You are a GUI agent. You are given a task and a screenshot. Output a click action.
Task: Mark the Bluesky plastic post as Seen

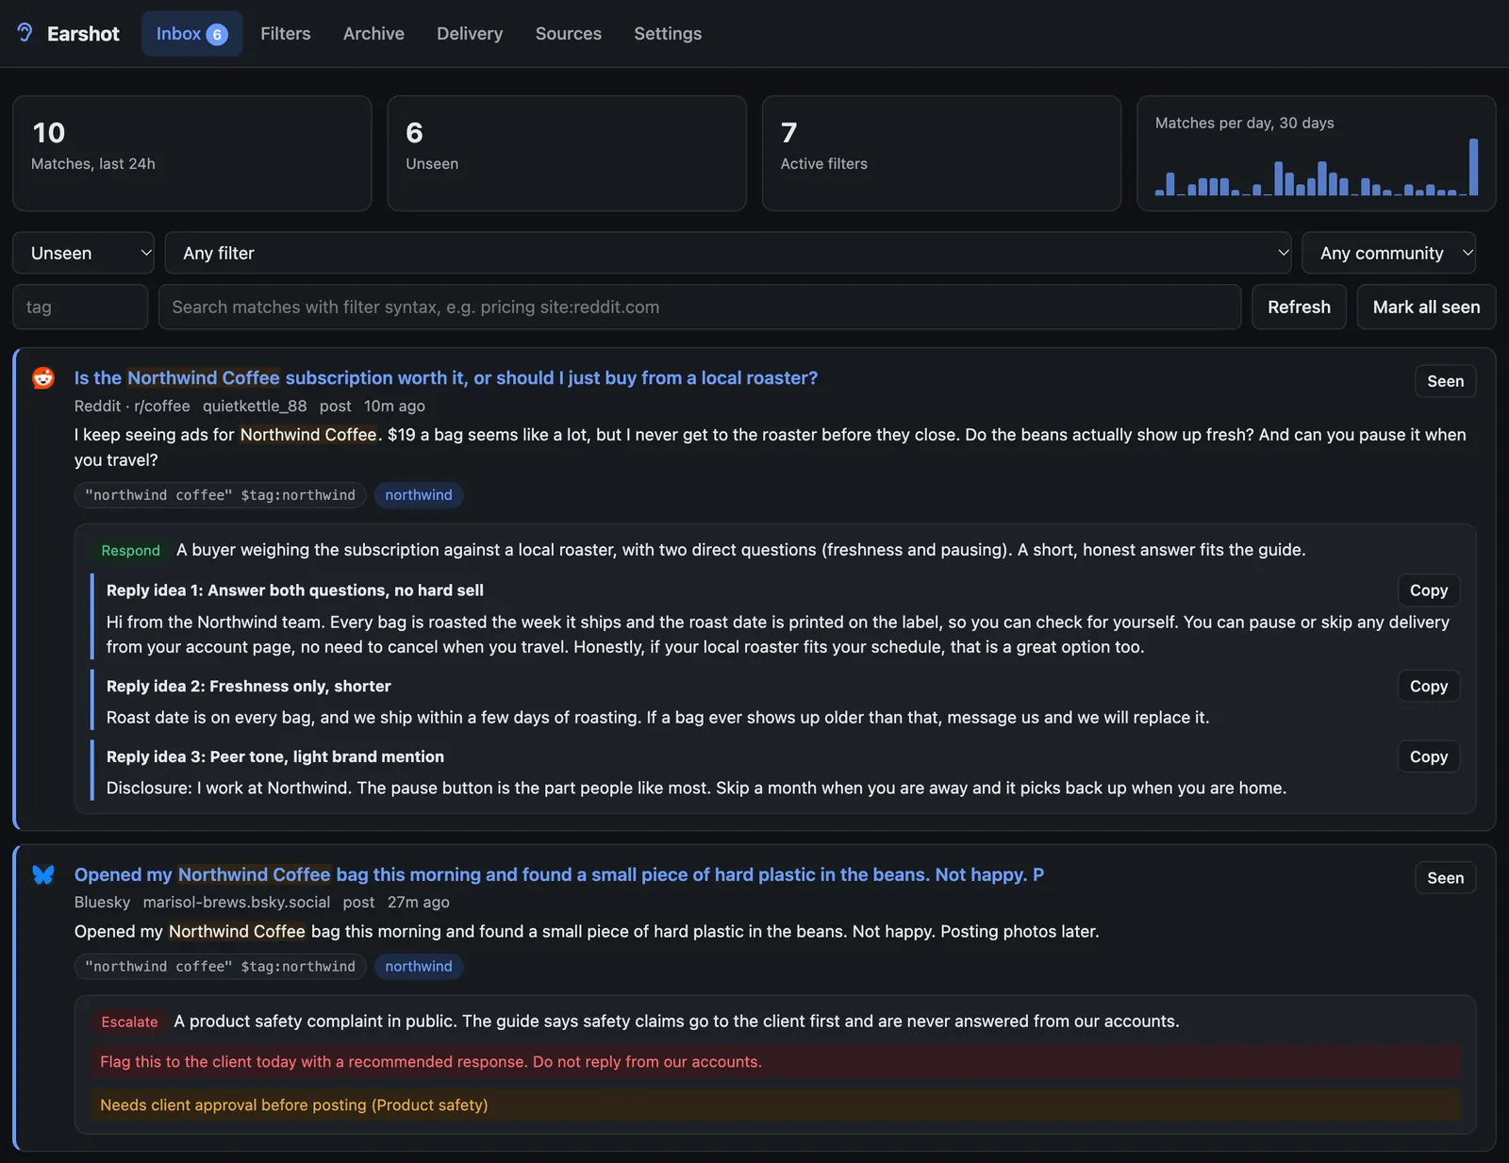1445,878
